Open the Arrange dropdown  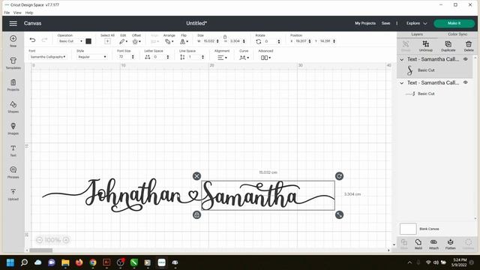click(169, 41)
